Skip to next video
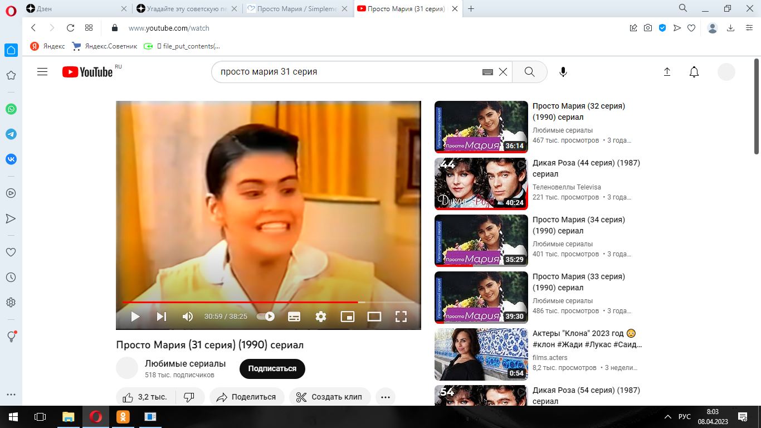The width and height of the screenshot is (761, 428). pyautogui.click(x=162, y=317)
